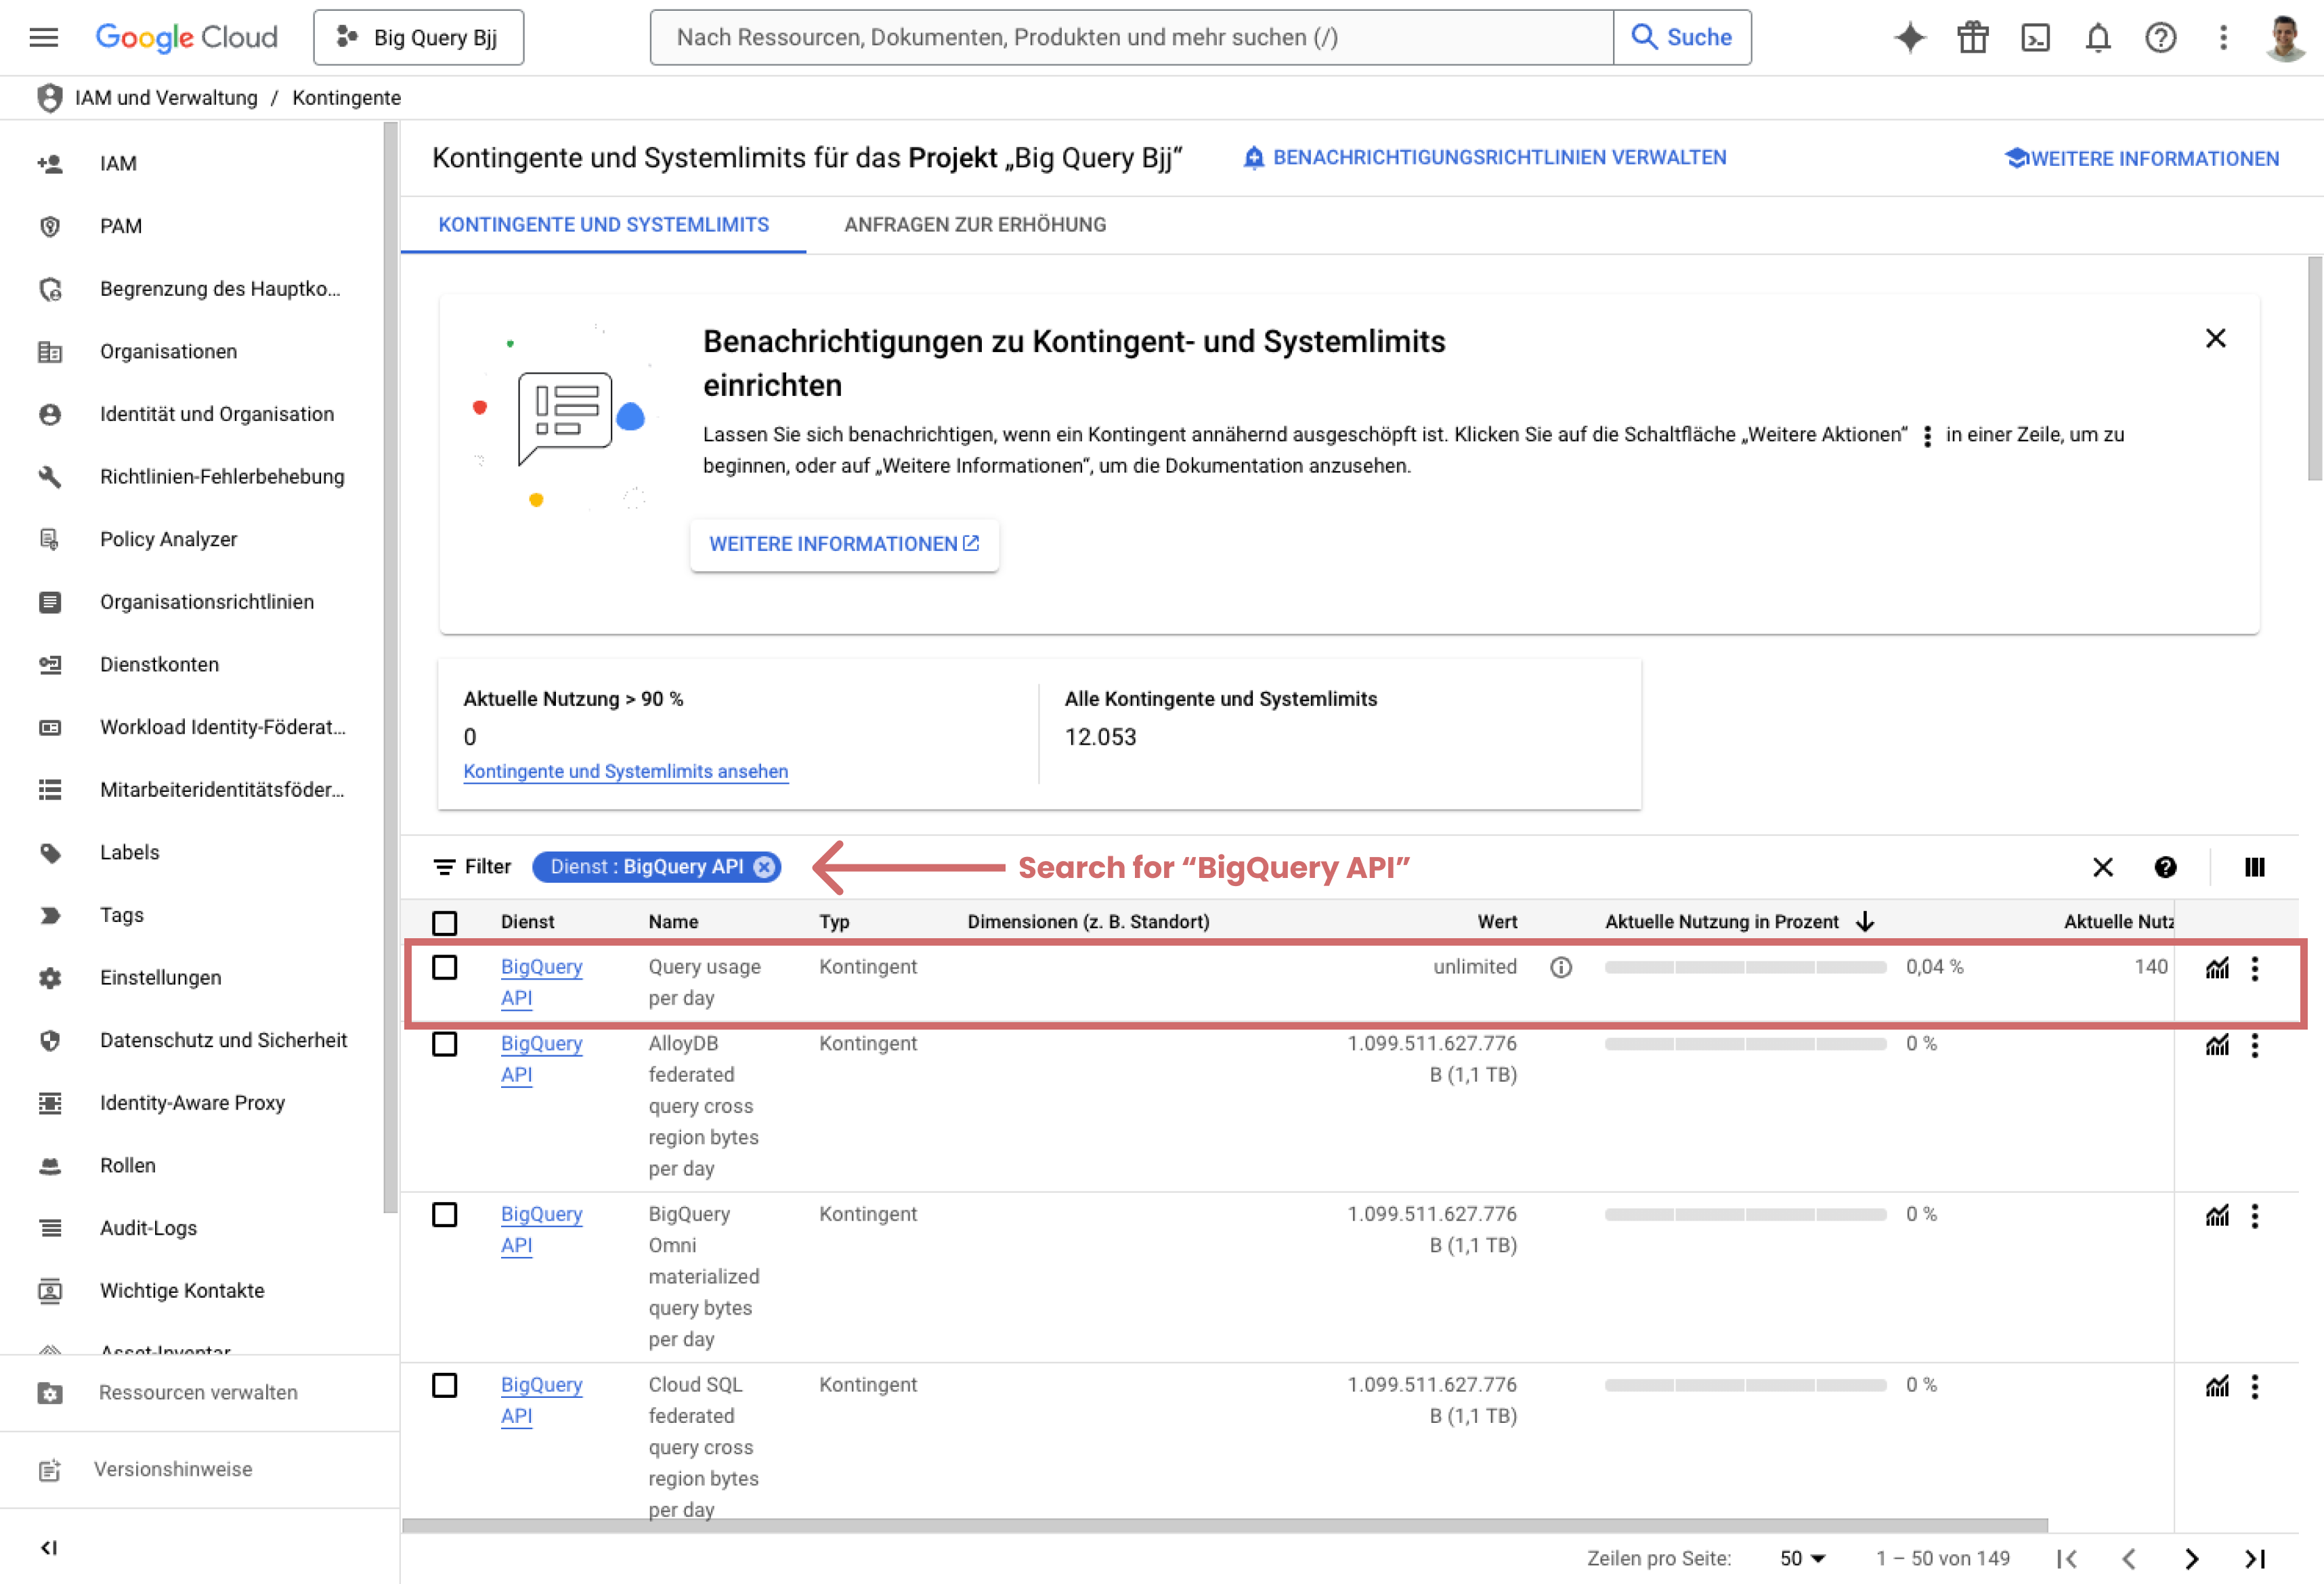Open column display options icon
The height and width of the screenshot is (1584, 2324).
tap(2254, 867)
